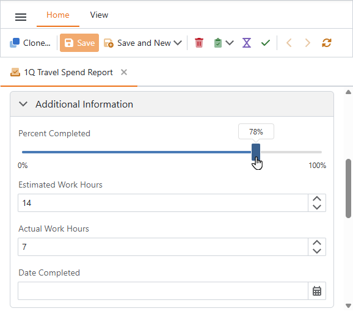Open the Save and New dropdown arrow

178,43
